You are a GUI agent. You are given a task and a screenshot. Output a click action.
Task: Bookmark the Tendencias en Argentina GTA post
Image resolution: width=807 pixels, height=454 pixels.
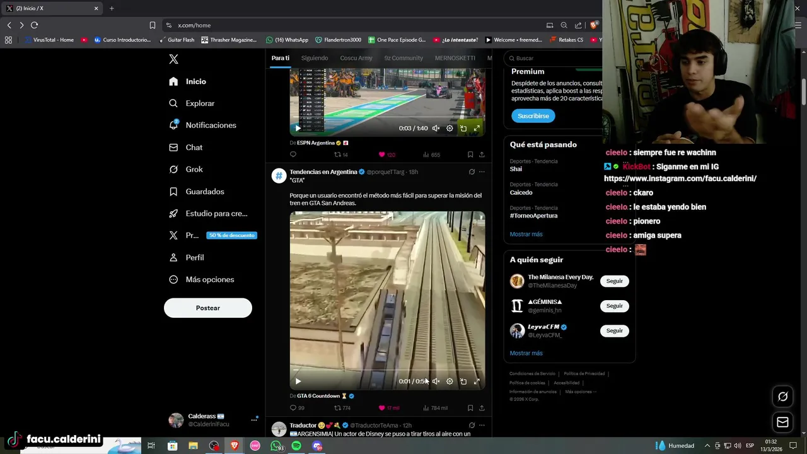pyautogui.click(x=470, y=408)
